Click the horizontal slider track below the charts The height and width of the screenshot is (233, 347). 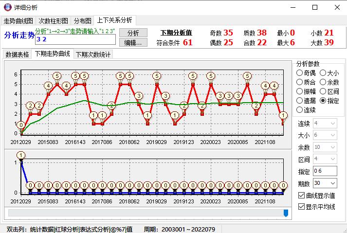point(148,213)
